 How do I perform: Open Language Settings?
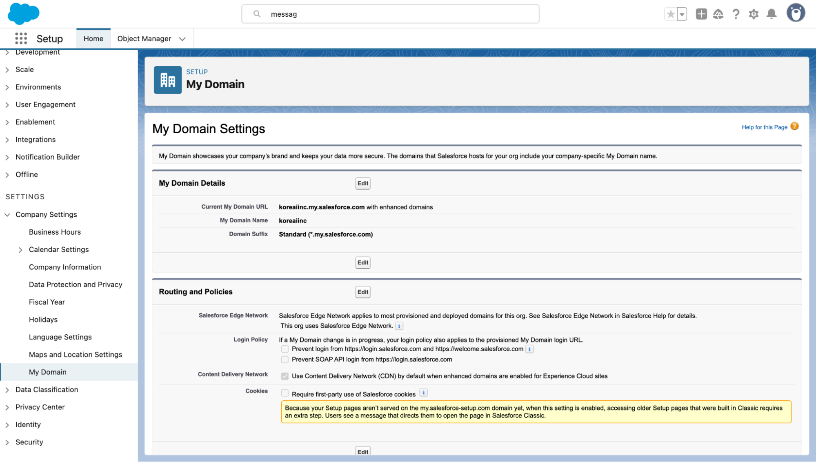click(x=60, y=337)
